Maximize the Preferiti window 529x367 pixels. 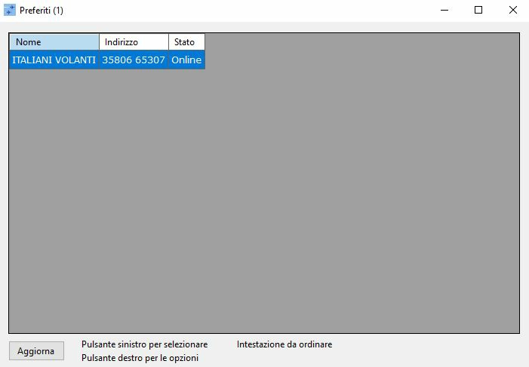click(x=478, y=11)
